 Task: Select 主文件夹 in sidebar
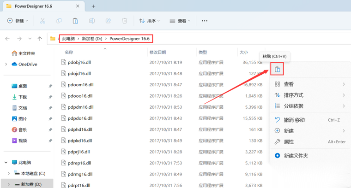tap(23, 53)
